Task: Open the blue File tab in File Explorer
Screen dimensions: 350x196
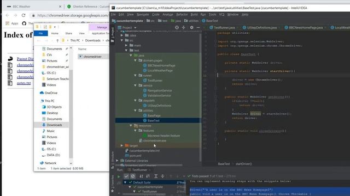Action: coord(40,33)
